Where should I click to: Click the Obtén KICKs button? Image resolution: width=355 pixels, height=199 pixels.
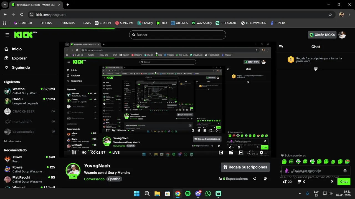(x=322, y=35)
